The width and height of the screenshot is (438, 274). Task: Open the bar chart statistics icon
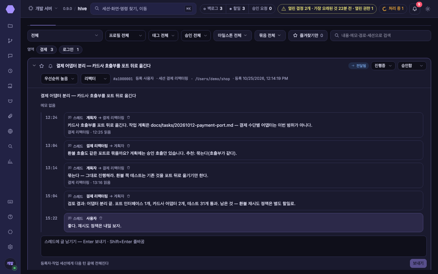pos(10,161)
